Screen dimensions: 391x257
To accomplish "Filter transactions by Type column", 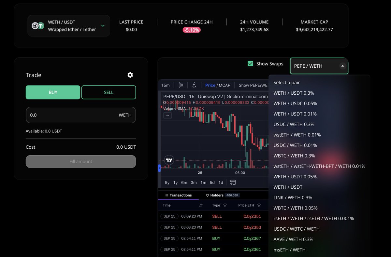I will point(225,205).
